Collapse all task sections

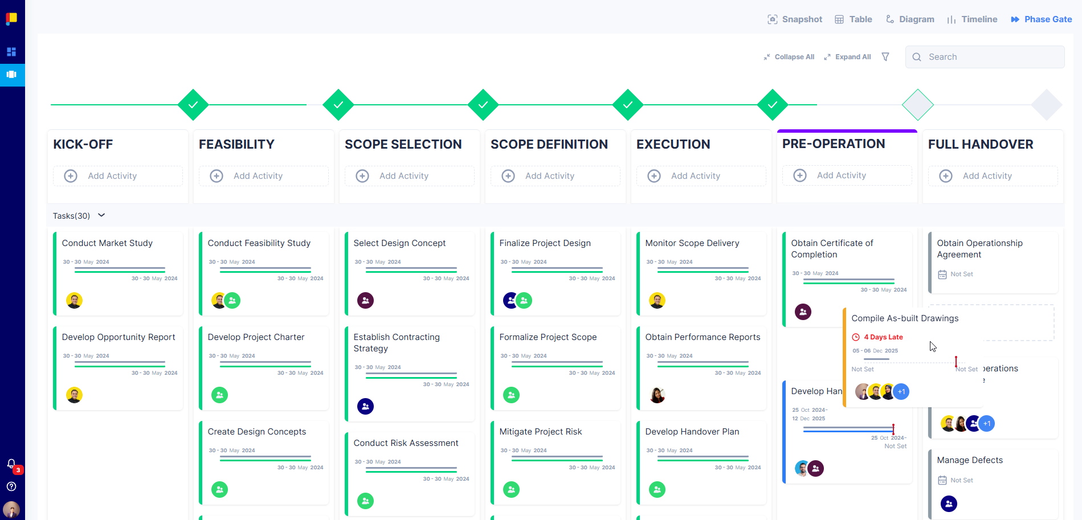pyautogui.click(x=789, y=57)
